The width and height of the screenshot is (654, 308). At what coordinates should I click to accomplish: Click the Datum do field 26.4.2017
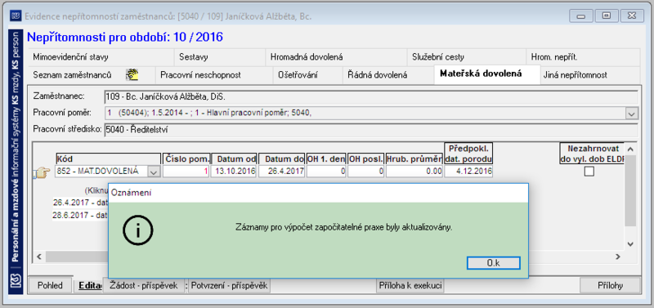click(x=282, y=172)
